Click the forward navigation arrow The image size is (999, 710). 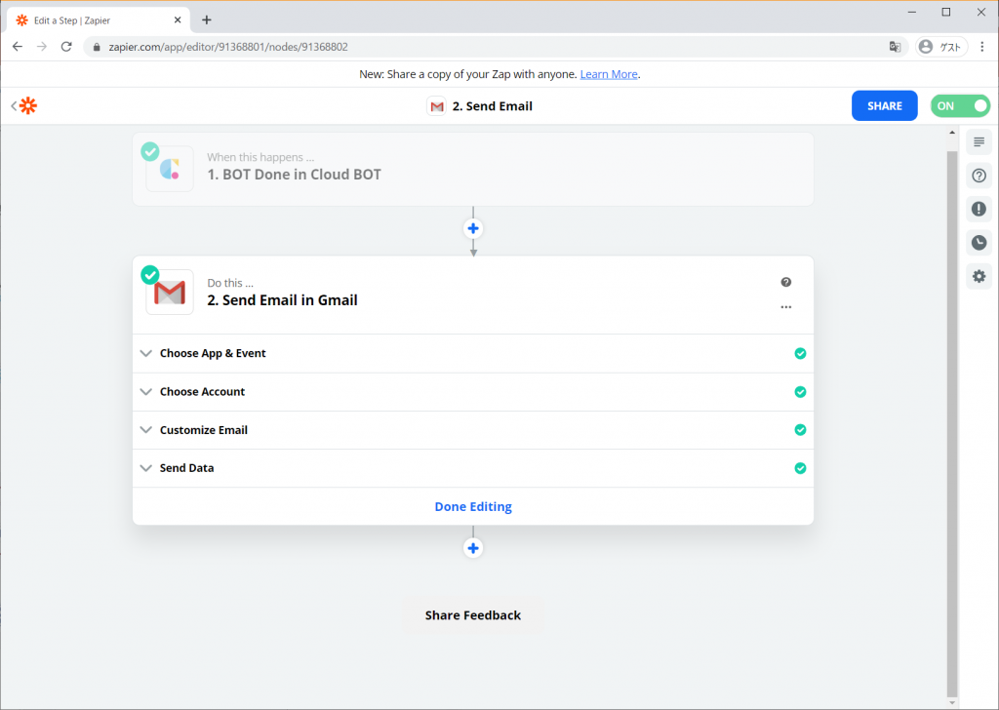[41, 47]
